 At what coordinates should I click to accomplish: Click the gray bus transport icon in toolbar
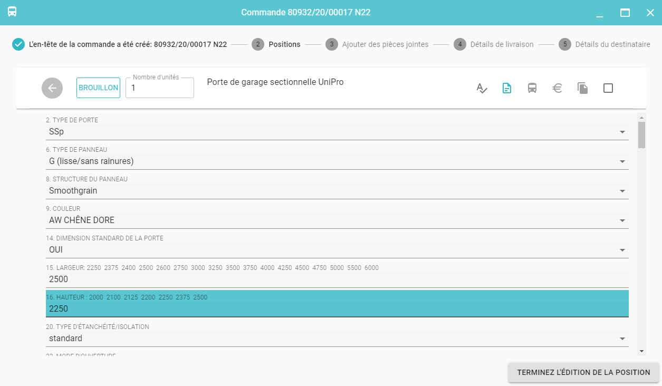532,88
